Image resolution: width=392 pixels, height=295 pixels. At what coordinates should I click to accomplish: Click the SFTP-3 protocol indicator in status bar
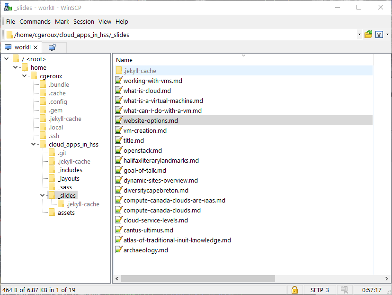tap(320, 290)
